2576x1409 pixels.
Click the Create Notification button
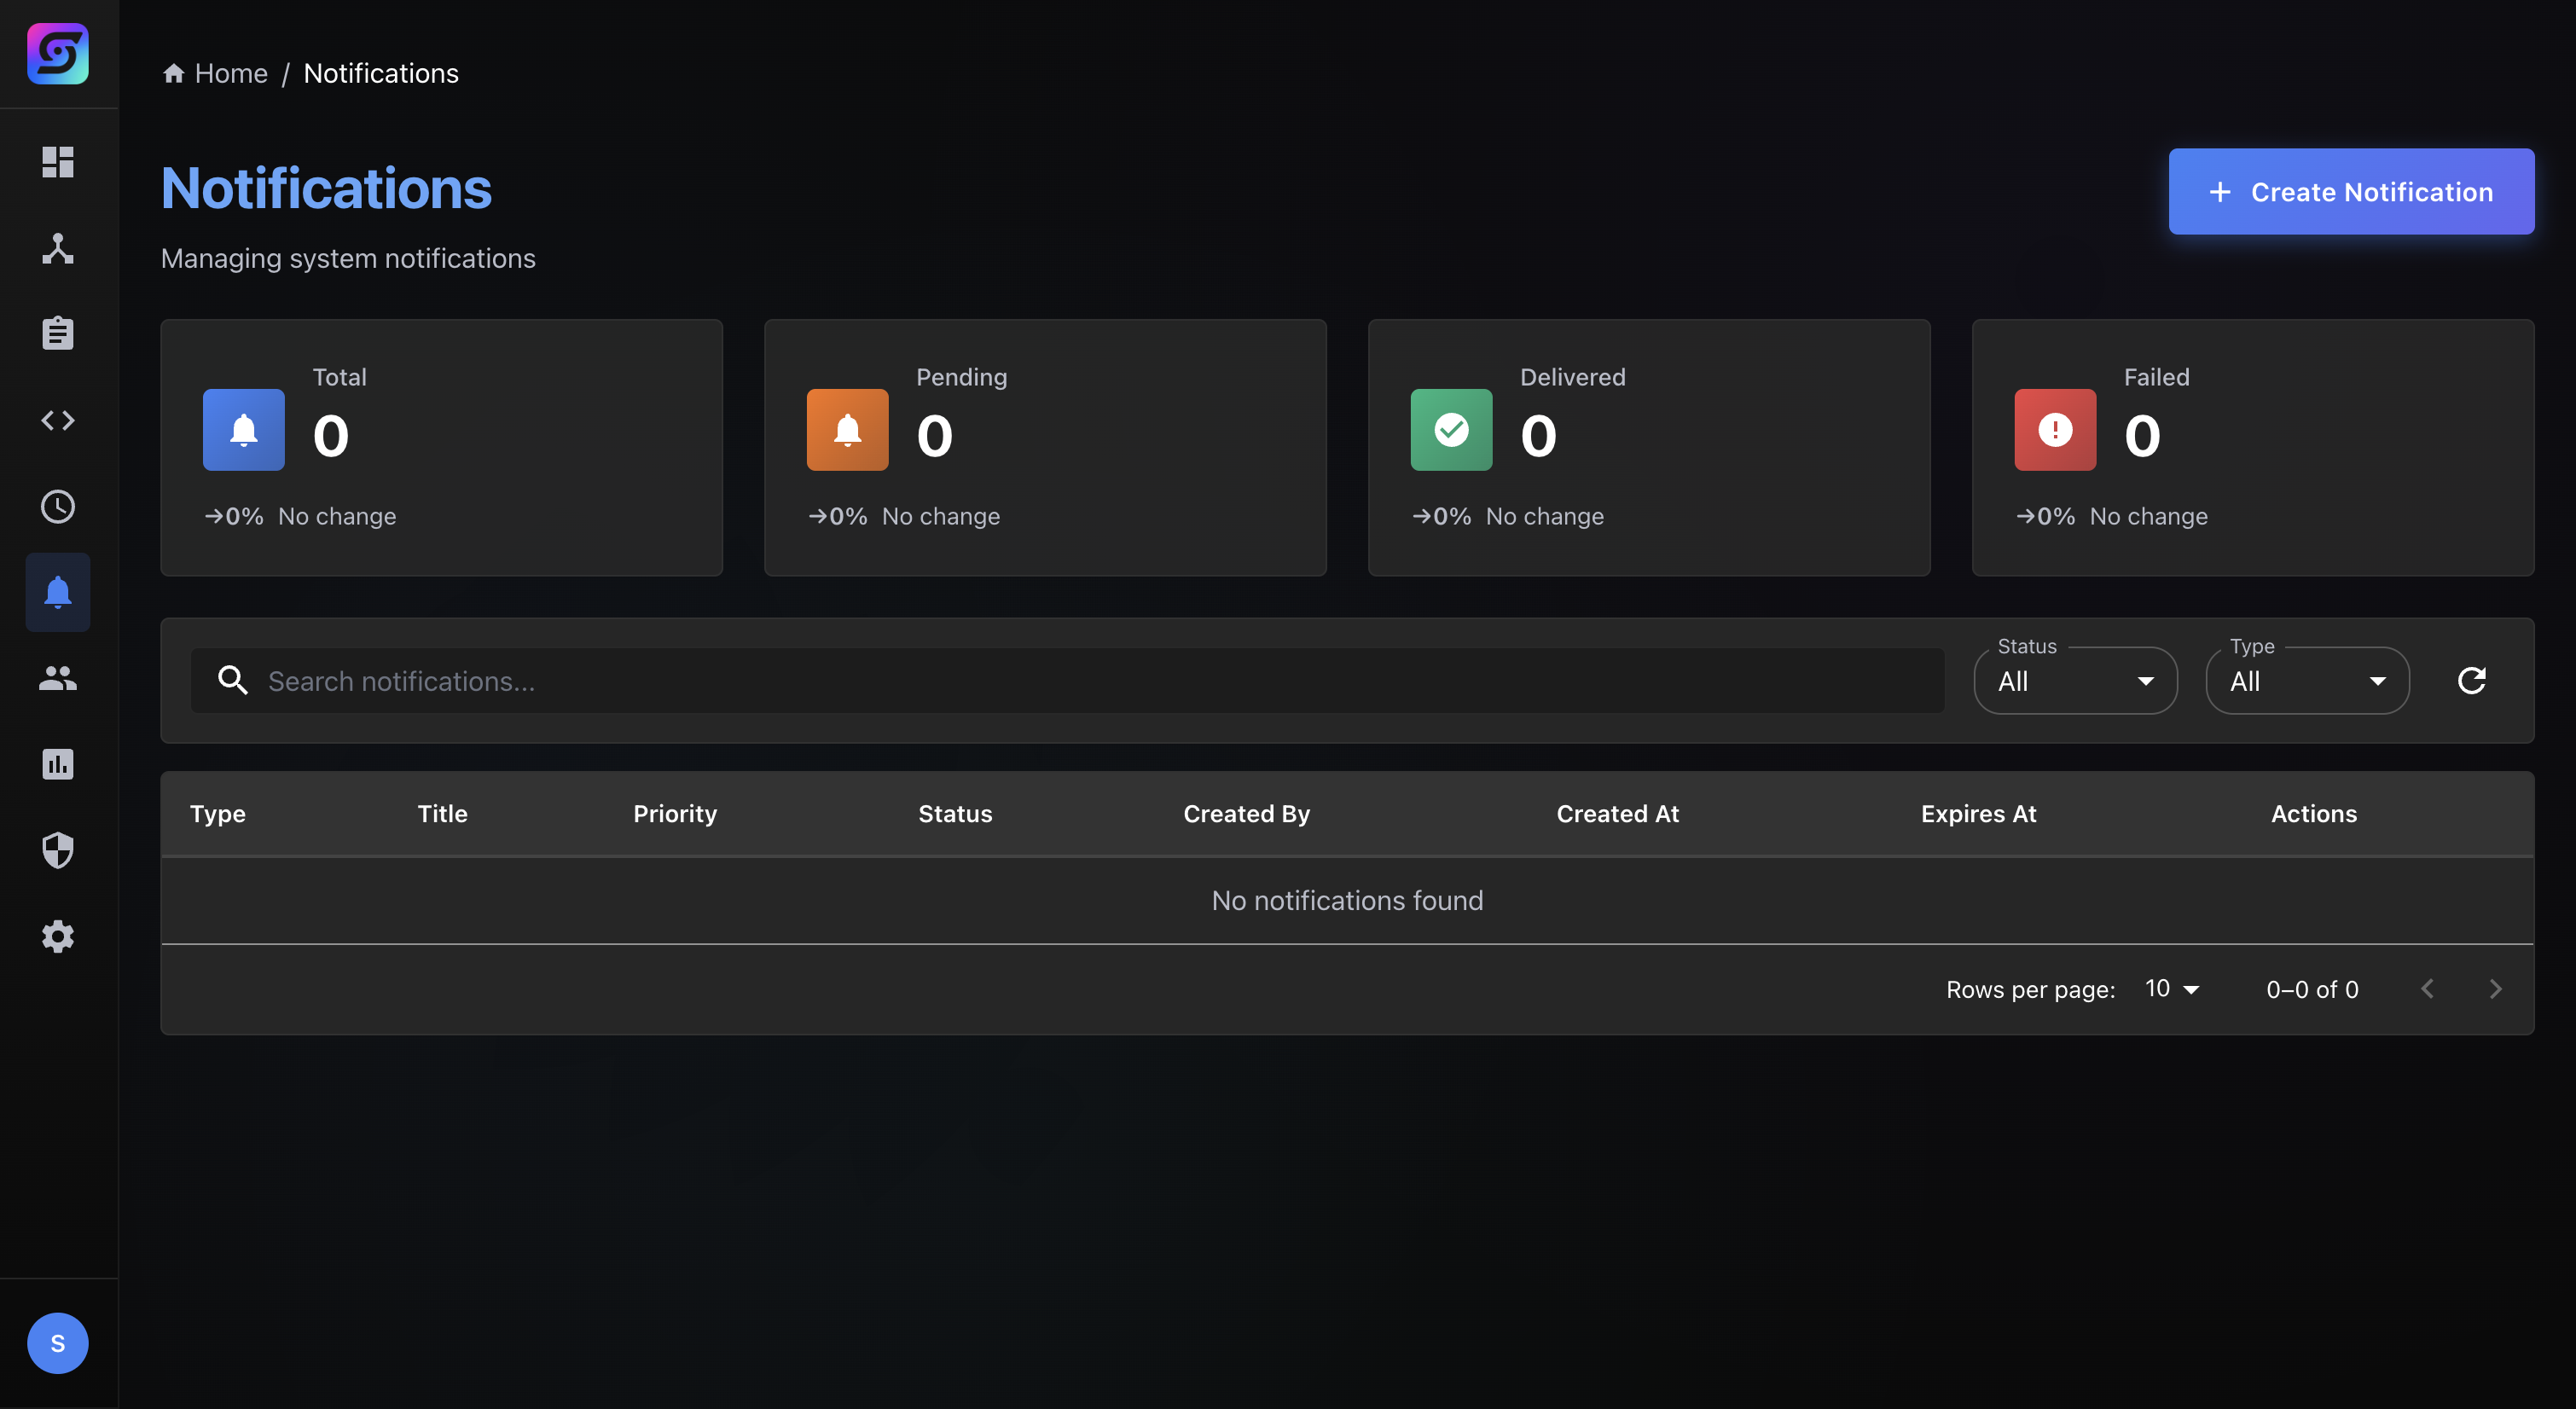[2351, 191]
